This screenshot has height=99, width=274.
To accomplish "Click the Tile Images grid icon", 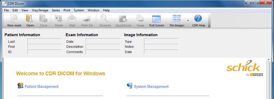I will tap(177, 18).
